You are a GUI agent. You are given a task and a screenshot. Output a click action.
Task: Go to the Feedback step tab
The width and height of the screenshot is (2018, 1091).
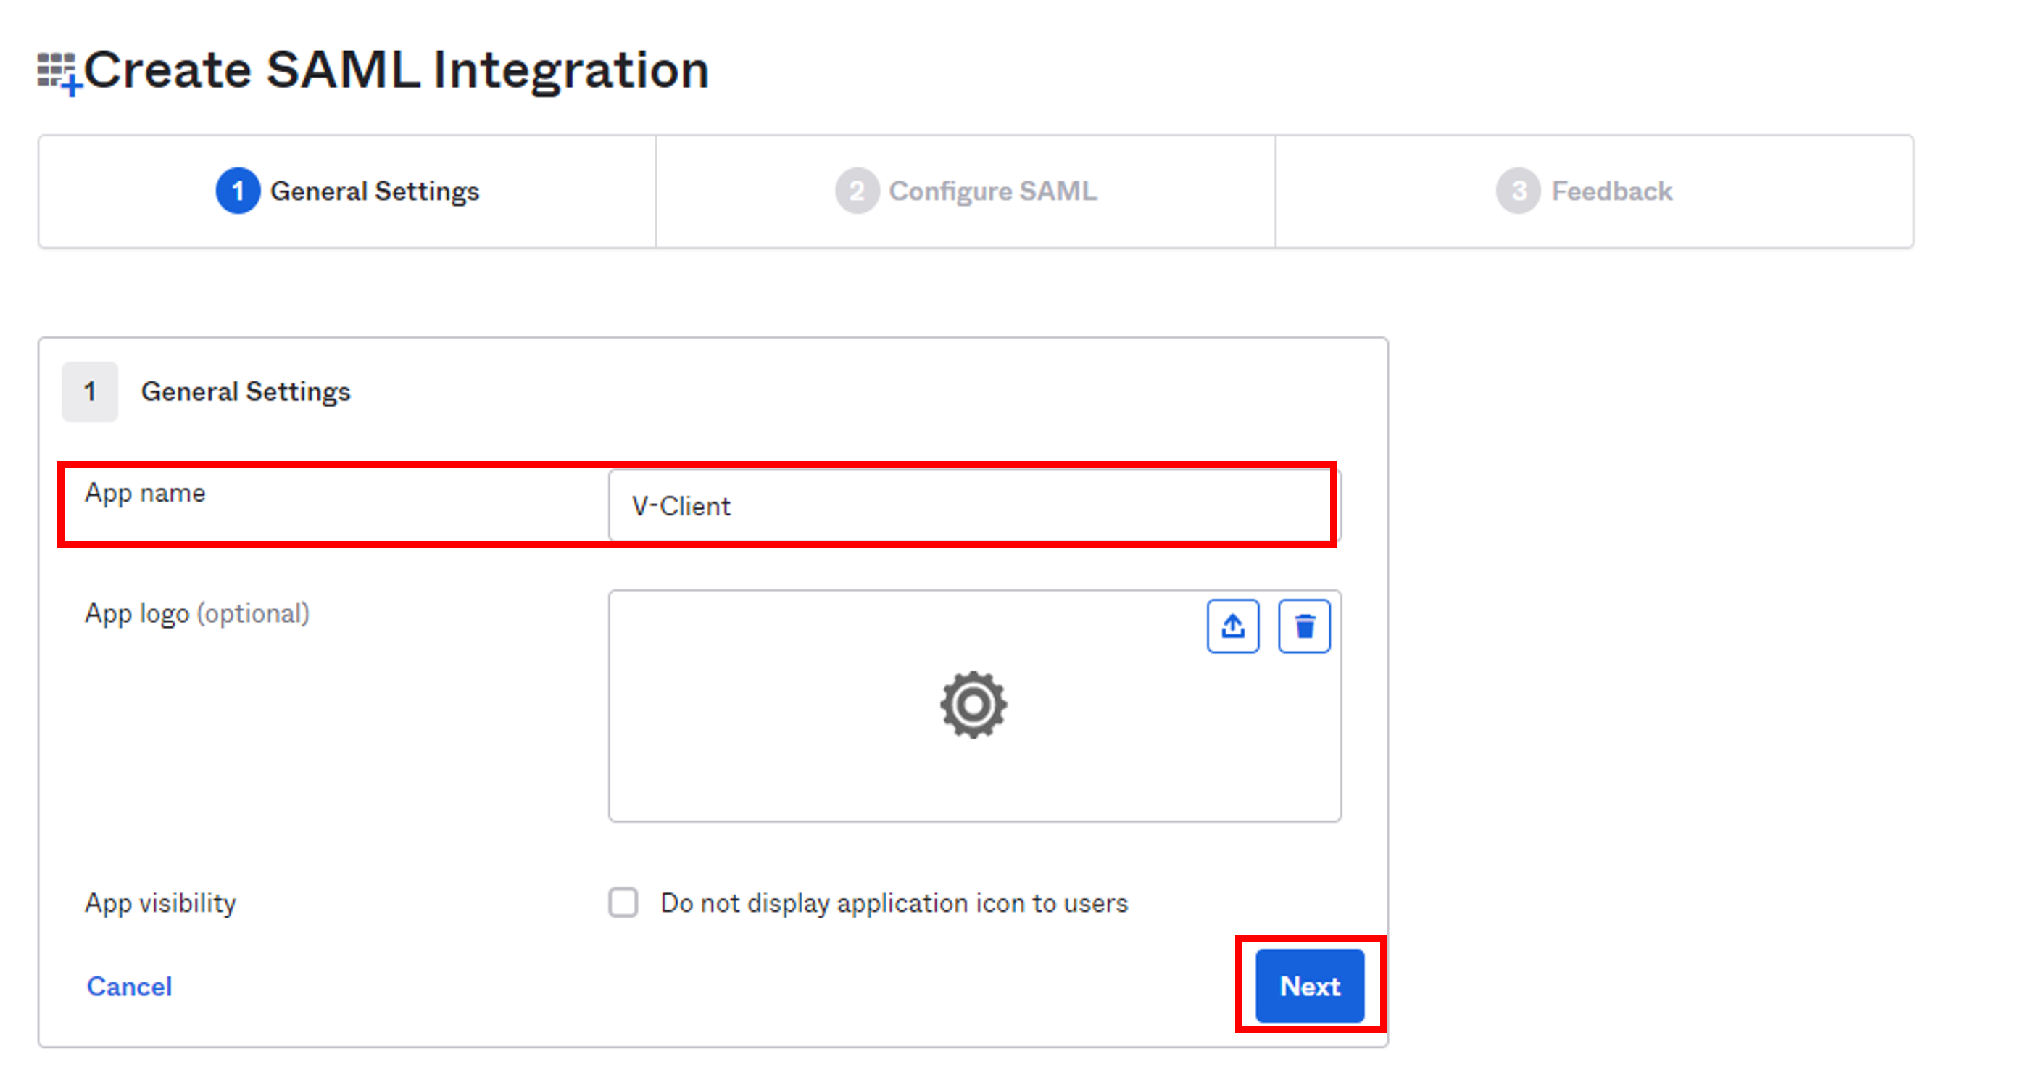click(1594, 192)
